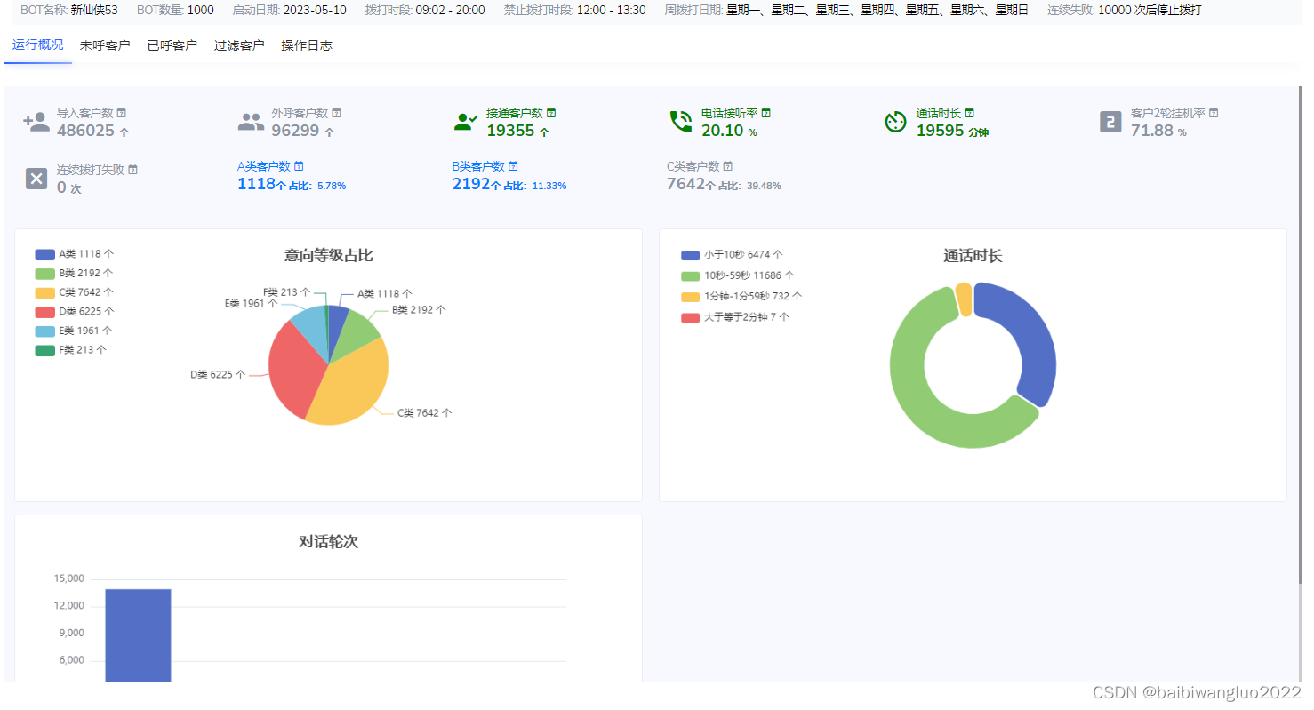Click the 接通客户数 green user-check icon
The image size is (1314, 710).
tap(466, 122)
